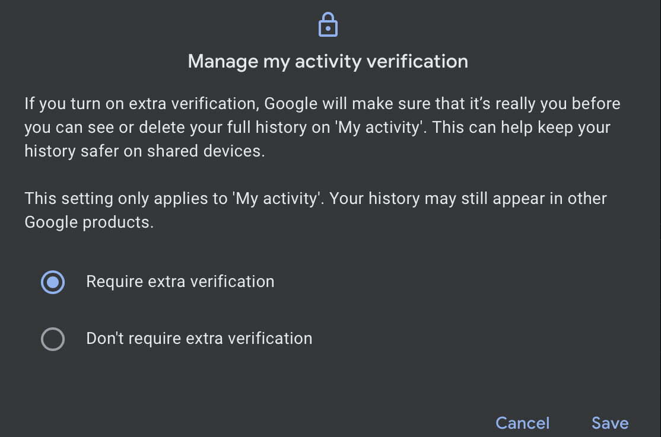The height and width of the screenshot is (437, 661).
Task: Click the label "Don't require extra verification"
Action: pyautogui.click(x=199, y=339)
